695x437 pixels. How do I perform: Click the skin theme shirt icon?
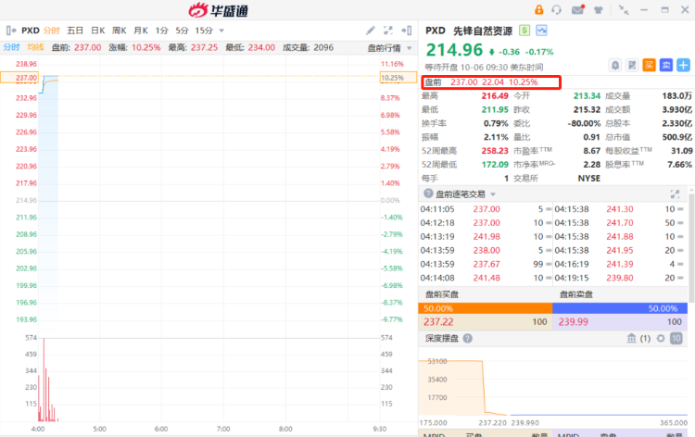pos(600,9)
